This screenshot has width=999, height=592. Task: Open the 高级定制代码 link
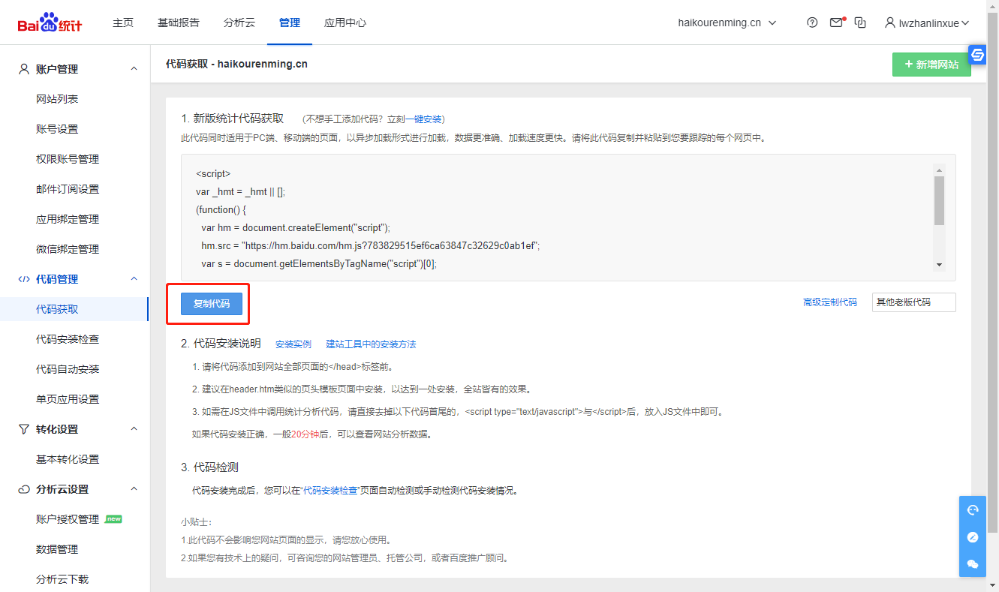pos(830,302)
